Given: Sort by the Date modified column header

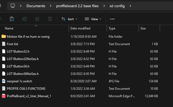Looking at the screenshot, I should (80, 28).
